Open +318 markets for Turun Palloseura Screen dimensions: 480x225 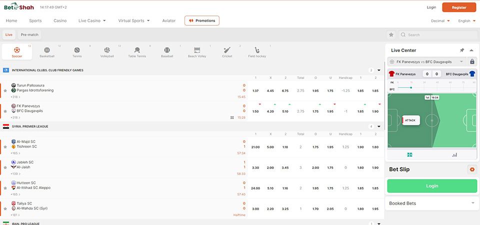[15, 97]
